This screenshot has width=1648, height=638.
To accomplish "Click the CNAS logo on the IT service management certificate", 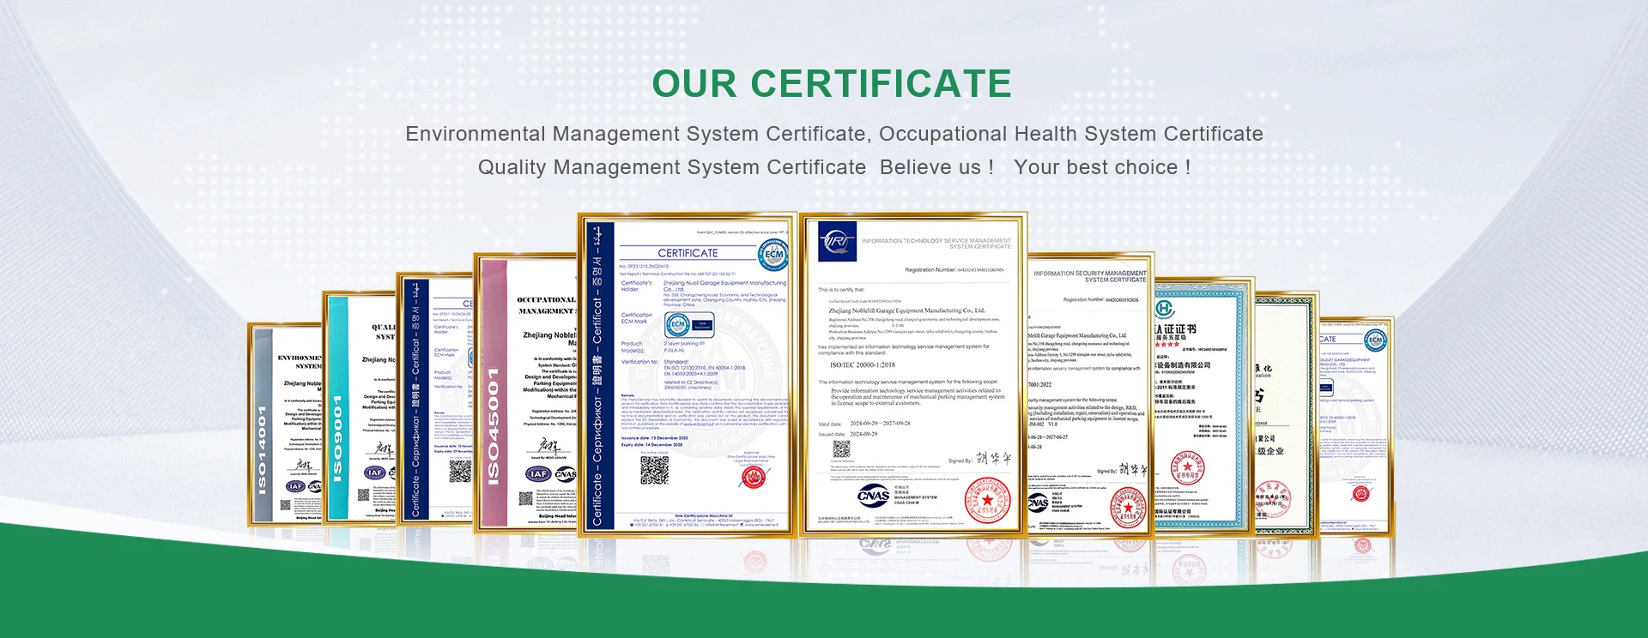I will click(873, 496).
